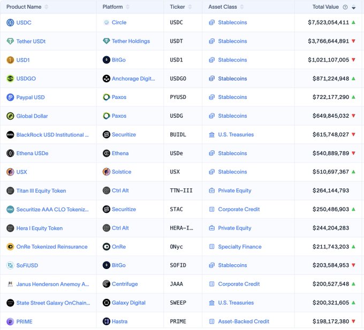Open Ctrl Alt platform link in TTN-III row
This screenshot has width=364, height=330.
tap(120, 190)
